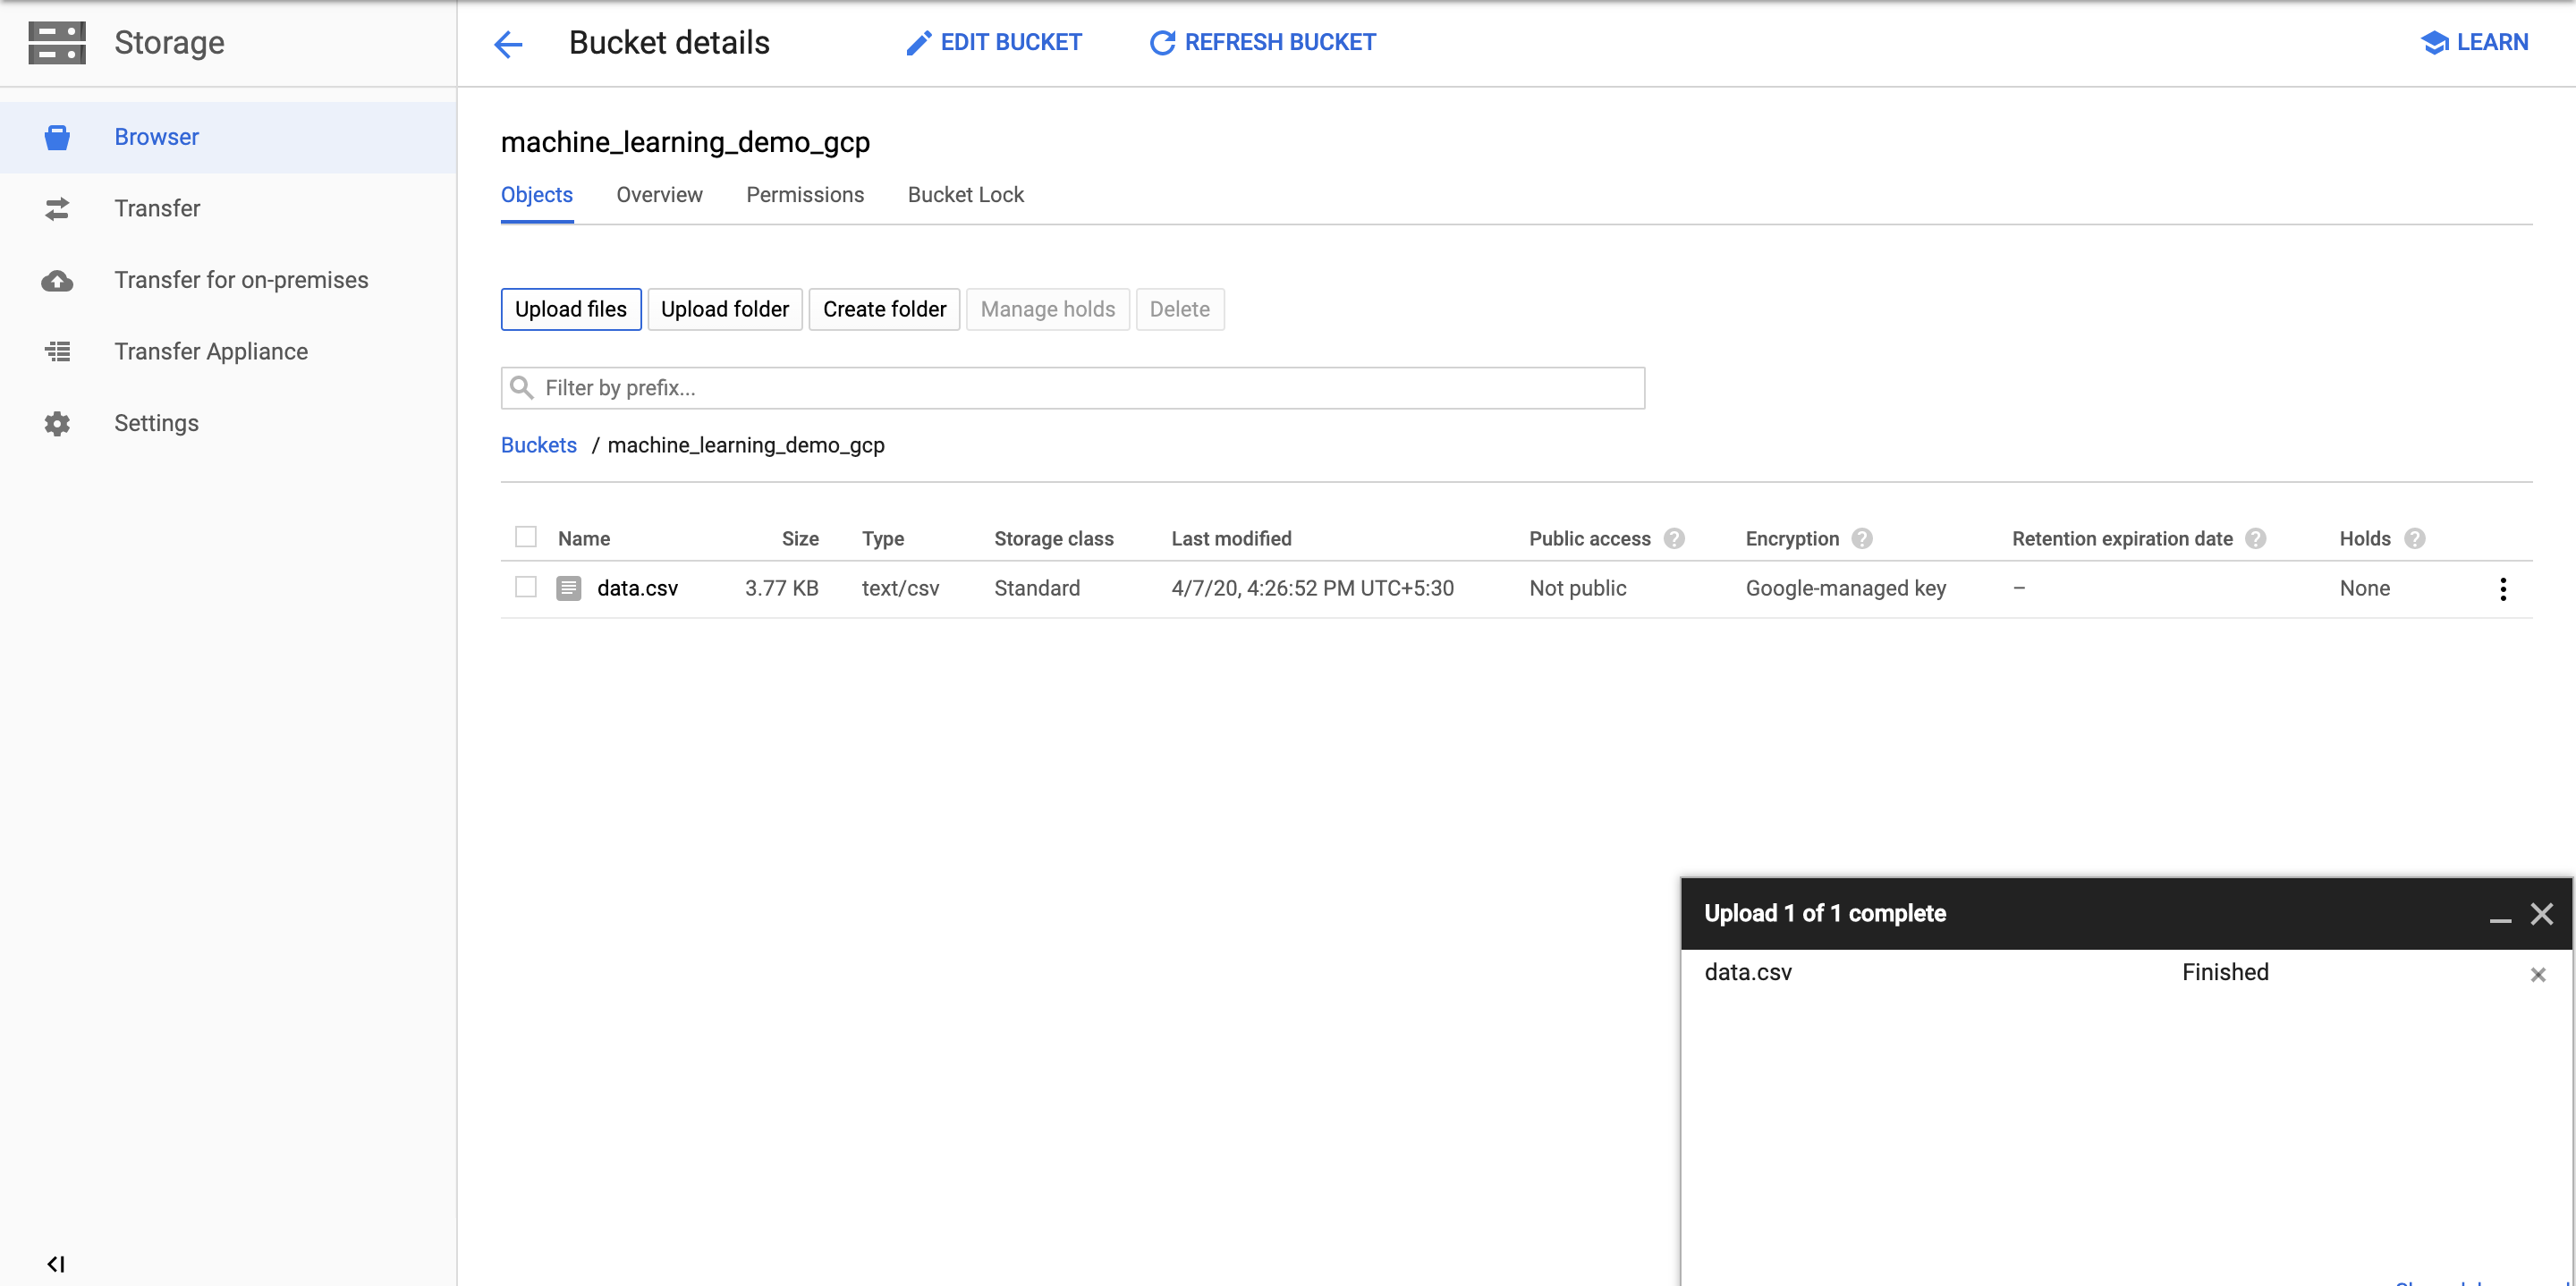Open Transfer for on-premises via cloud icon
This screenshot has width=2576, height=1286.
[57, 281]
